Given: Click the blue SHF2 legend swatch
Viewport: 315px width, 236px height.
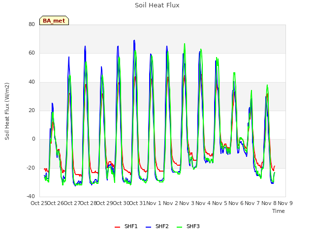Looking at the screenshot, I should point(148,227).
